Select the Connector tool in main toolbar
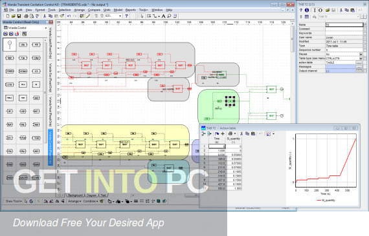The height and width of the screenshot is (236, 369). 155,16
